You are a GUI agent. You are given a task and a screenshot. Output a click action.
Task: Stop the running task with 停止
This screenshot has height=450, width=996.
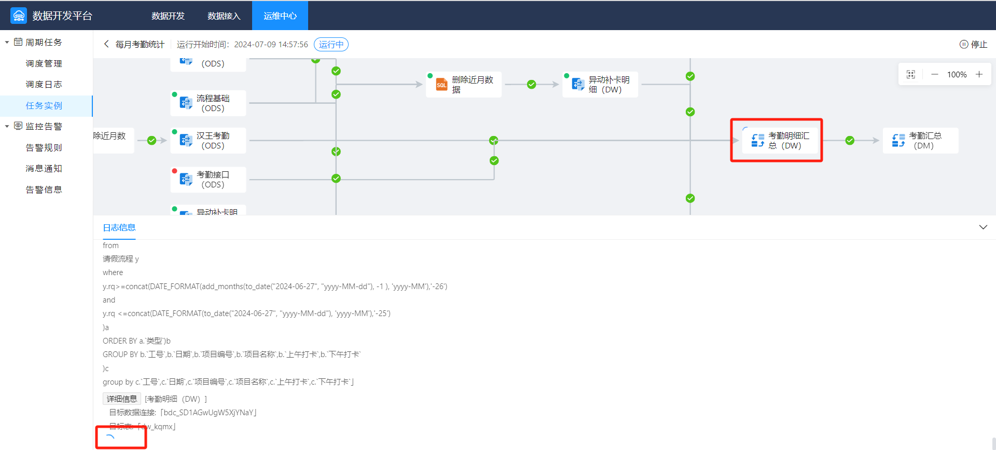[973, 44]
